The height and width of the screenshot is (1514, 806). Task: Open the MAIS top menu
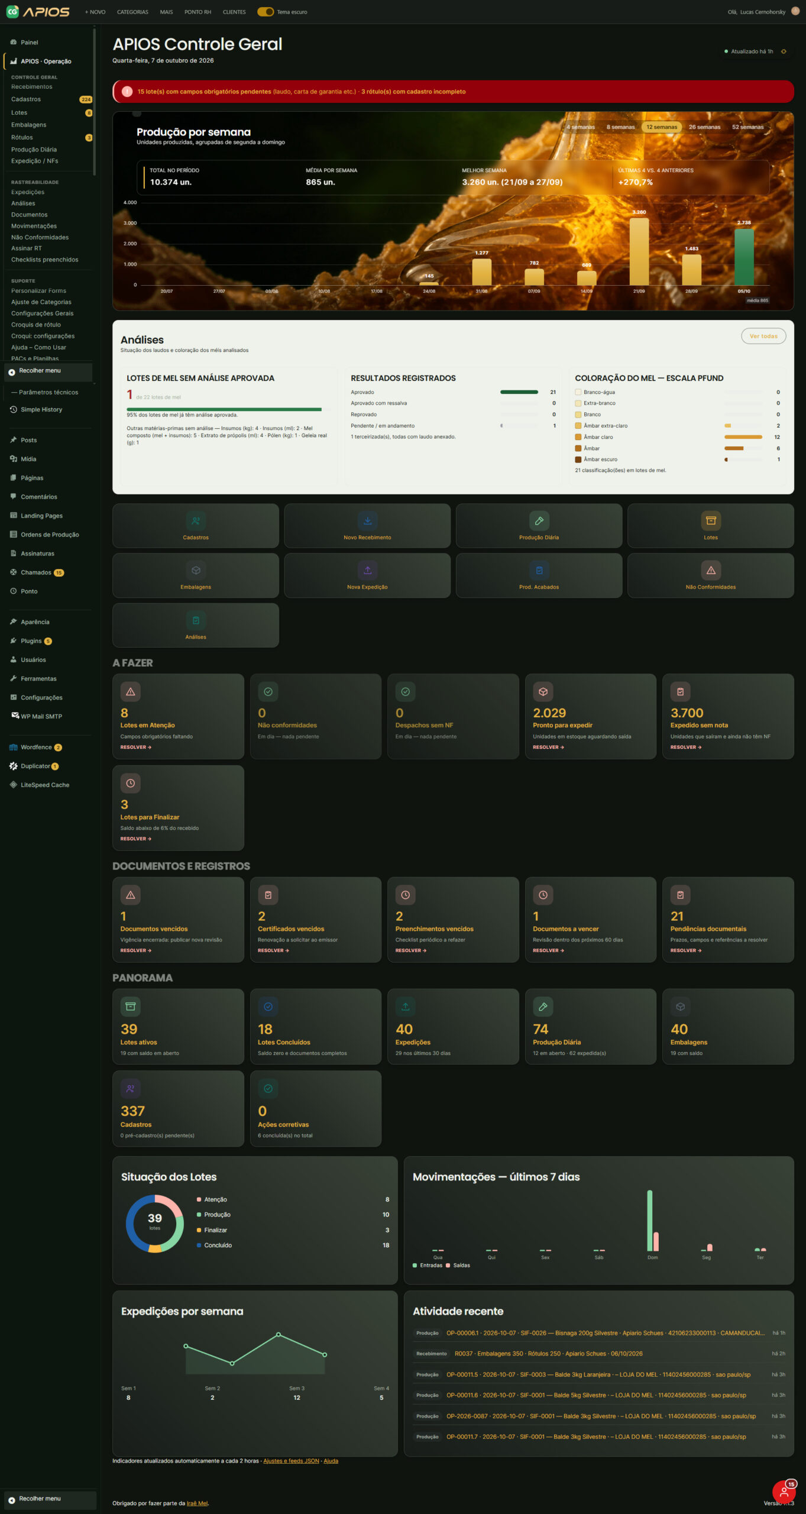click(x=167, y=12)
